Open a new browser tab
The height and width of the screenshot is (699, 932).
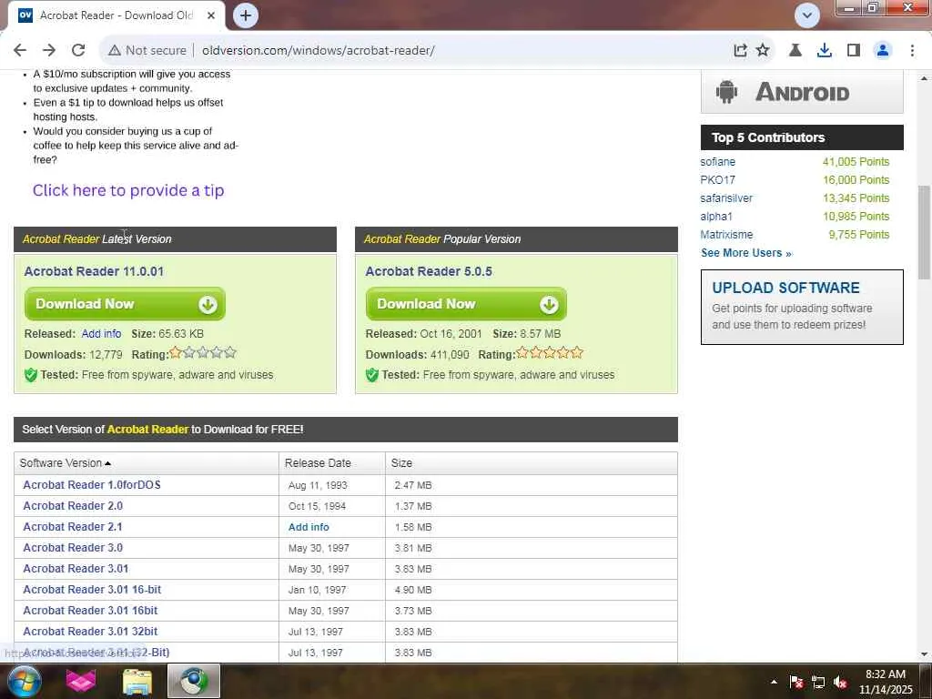[x=246, y=15]
